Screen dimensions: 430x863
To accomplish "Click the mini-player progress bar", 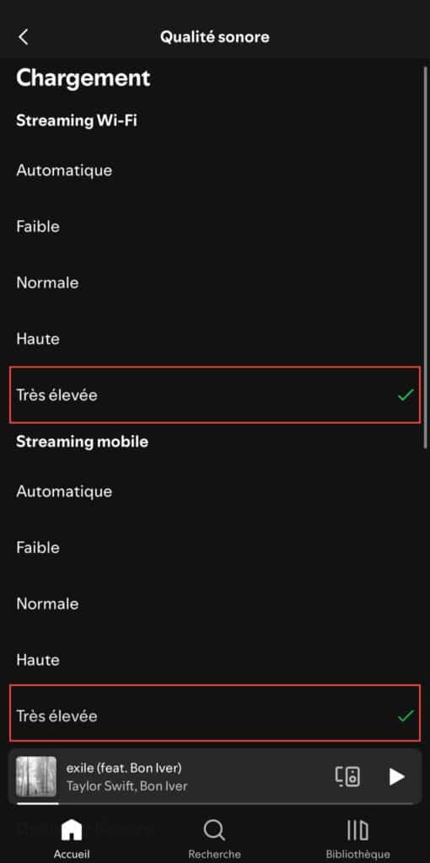I will (215, 803).
